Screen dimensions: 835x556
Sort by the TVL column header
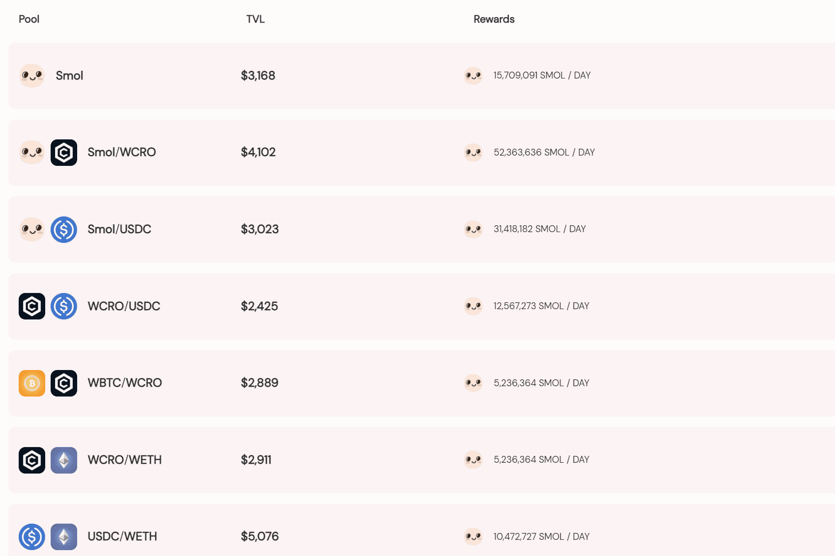(x=256, y=19)
